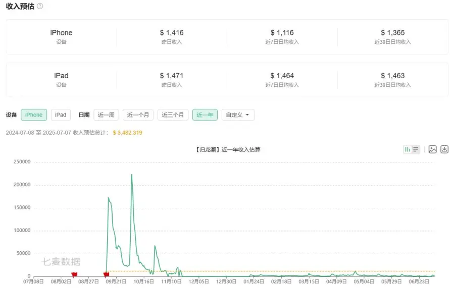Image resolution: width=452 pixels, height=288 pixels.
Task: Choose the 近三个月 date range
Action: (173, 115)
